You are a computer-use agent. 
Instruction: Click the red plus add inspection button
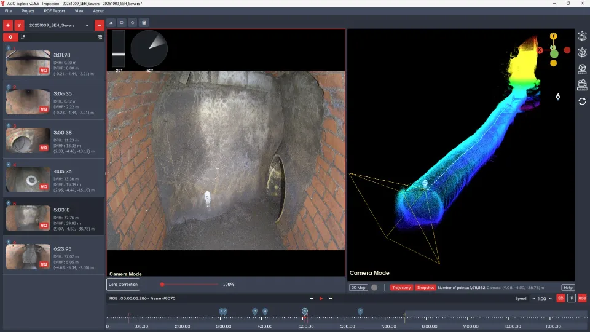(x=7, y=25)
